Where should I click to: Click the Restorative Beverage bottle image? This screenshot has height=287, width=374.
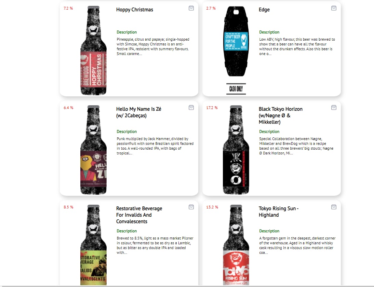click(x=94, y=245)
